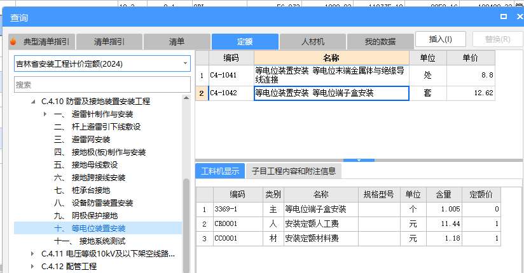Open the 典型清单指引 tab
The width and height of the screenshot is (524, 273).
click(42, 42)
